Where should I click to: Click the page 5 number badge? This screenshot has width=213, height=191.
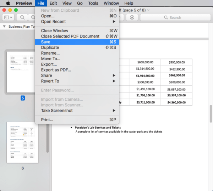tap(23, 98)
